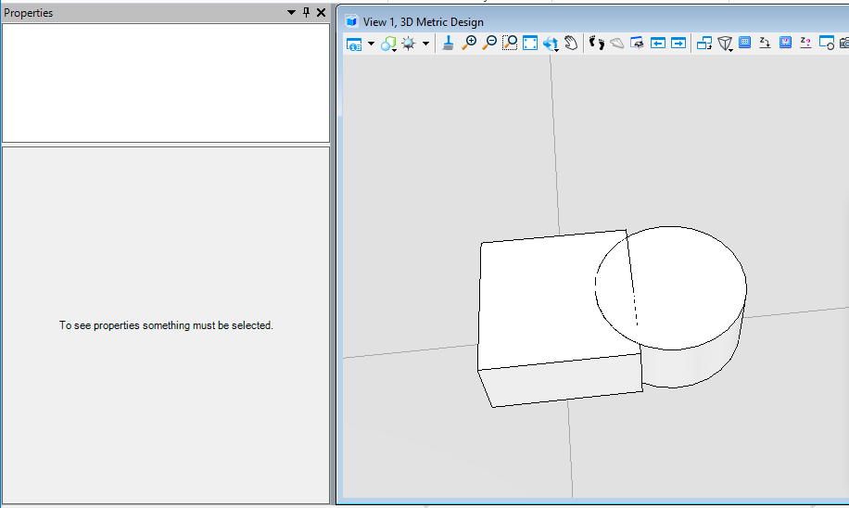Select the Zoom In magnifier tool
Viewport: 849px width, 508px height.
pos(469,43)
